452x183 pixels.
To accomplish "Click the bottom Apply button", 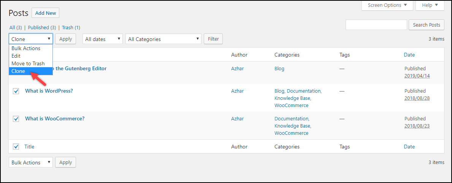I will click(x=65, y=162).
